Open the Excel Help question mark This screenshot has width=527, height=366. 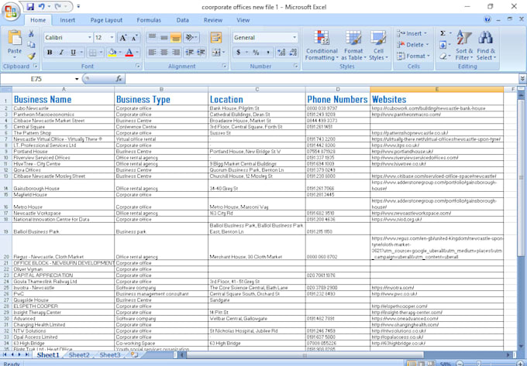(487, 19)
